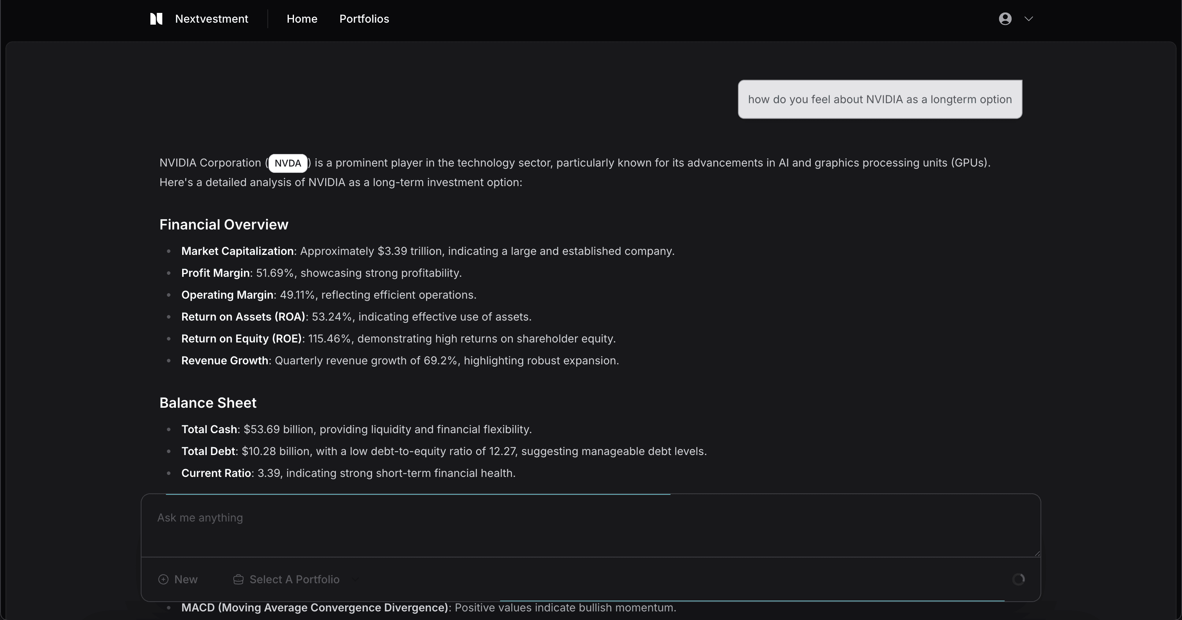
Task: Select the 'Profit Margin' bullet text
Action: point(321,273)
